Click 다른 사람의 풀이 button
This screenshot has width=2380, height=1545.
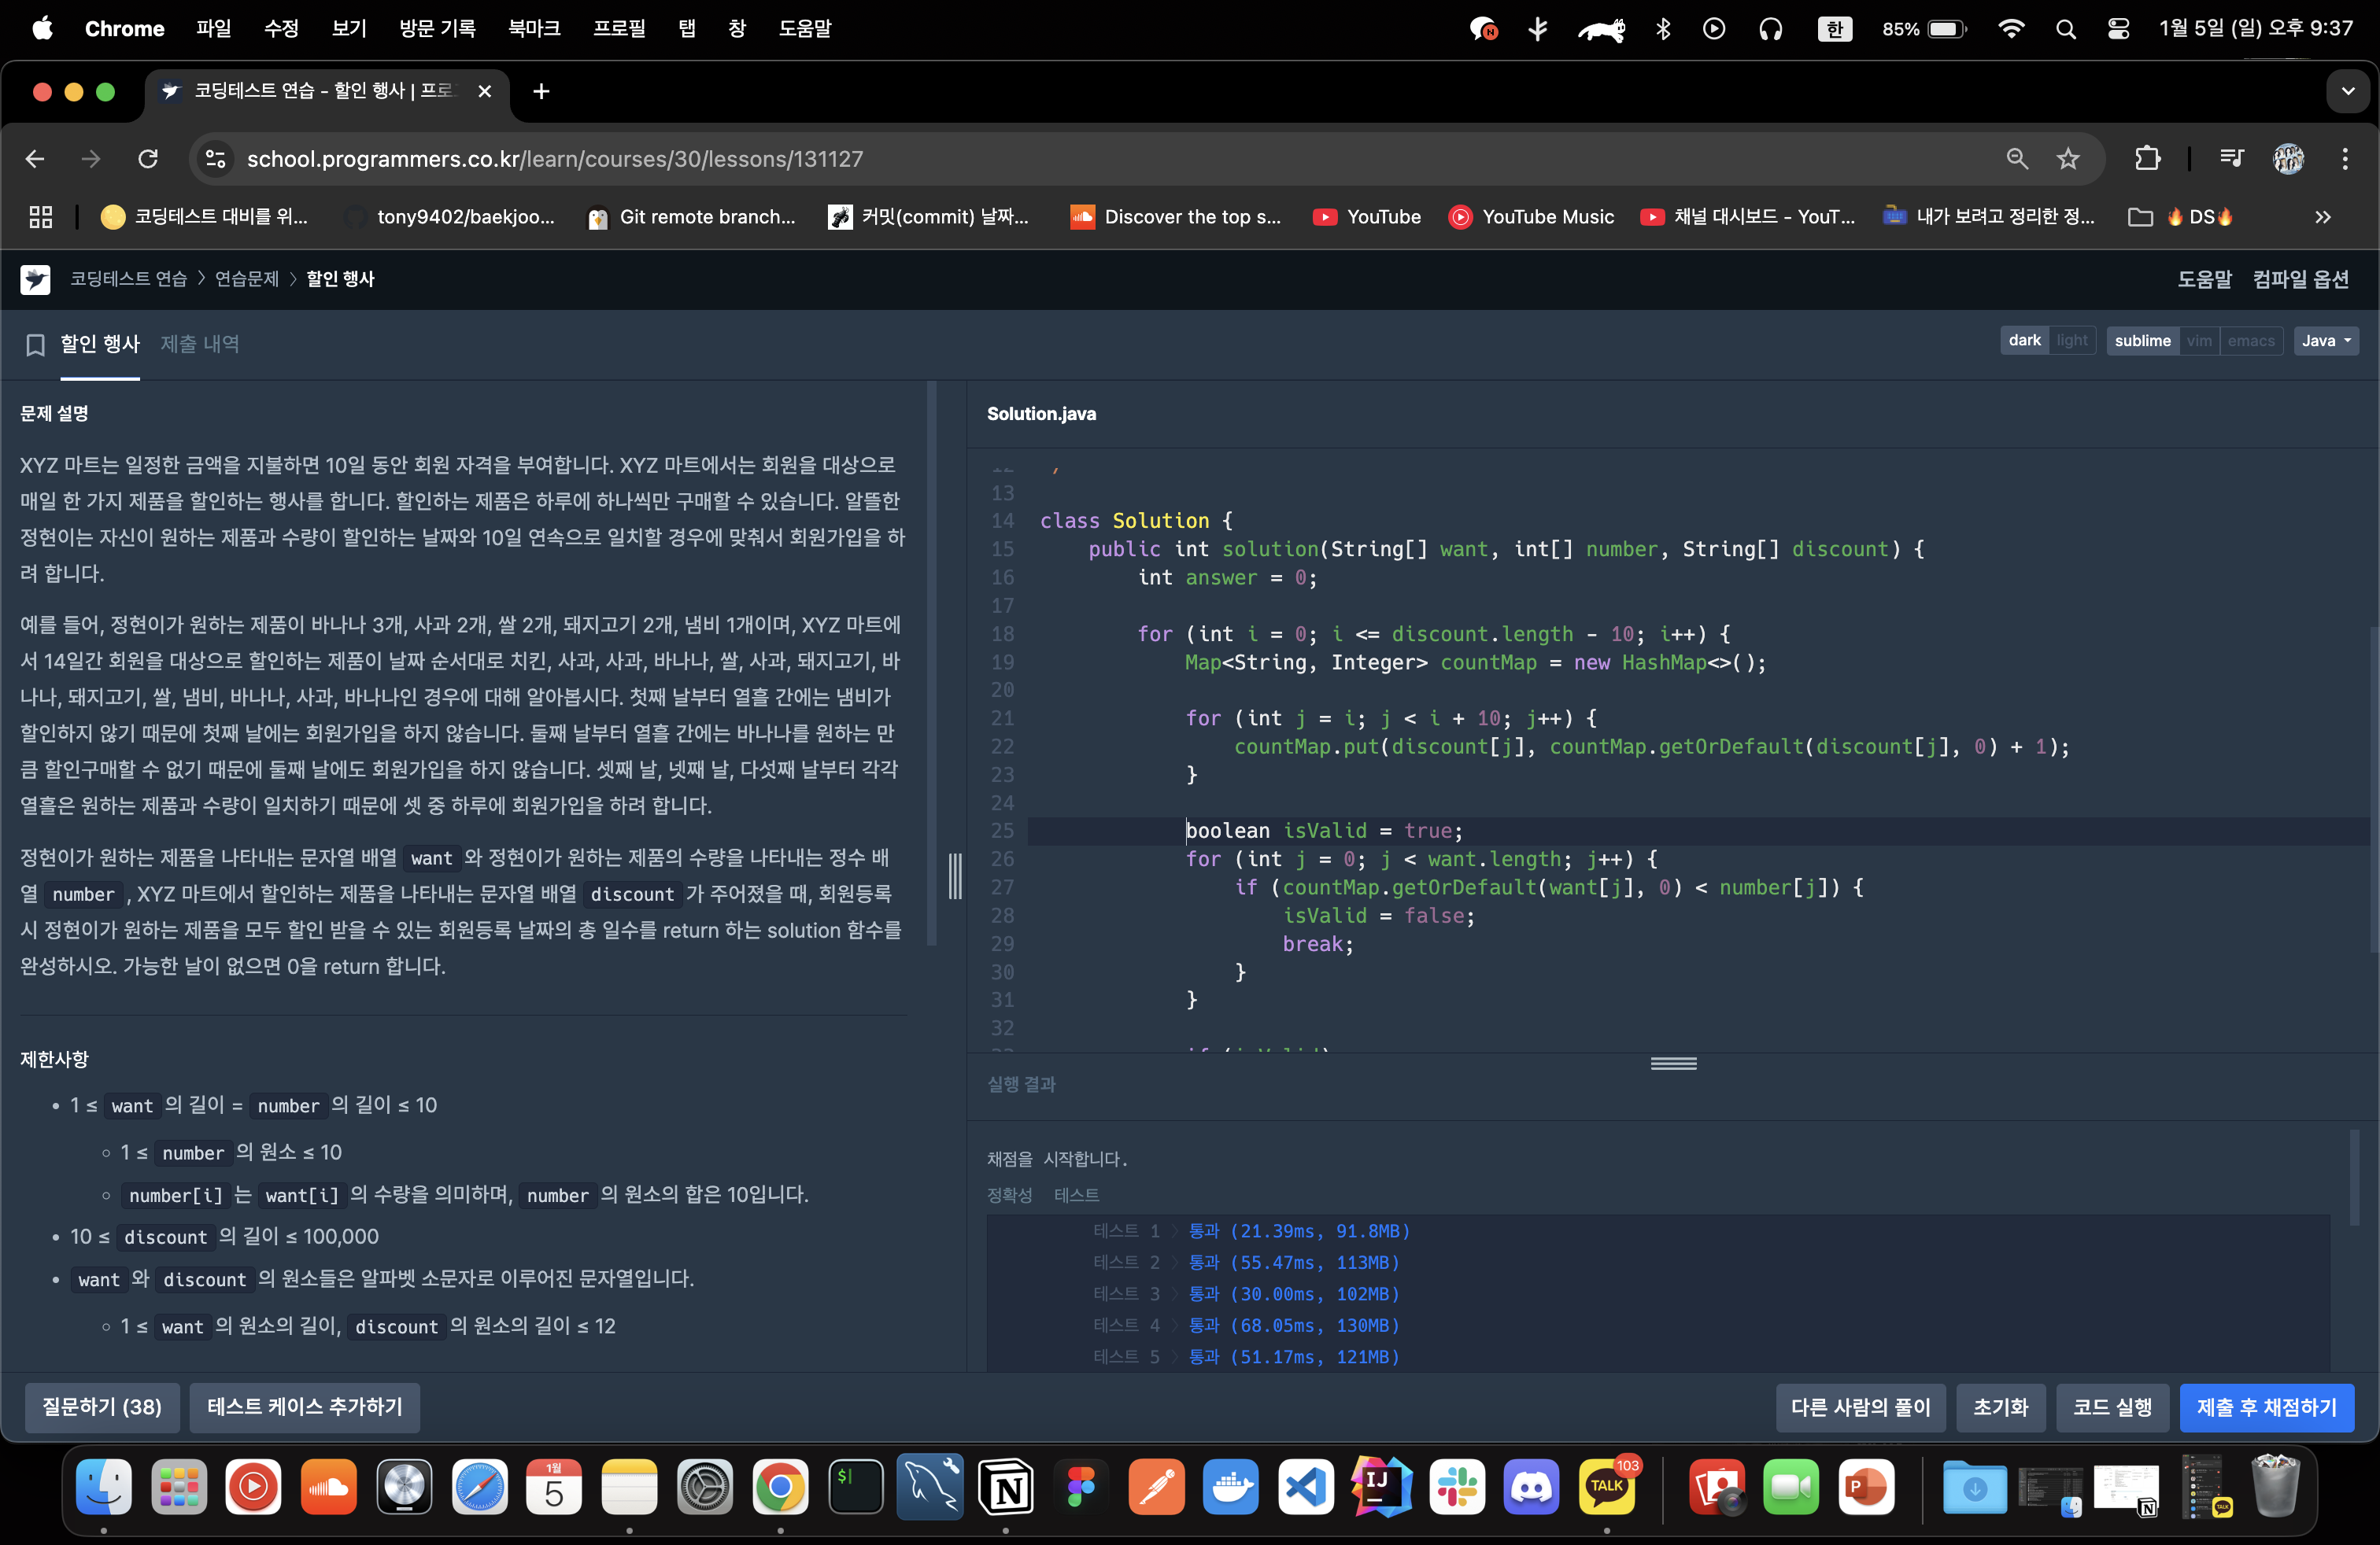pyautogui.click(x=1860, y=1407)
